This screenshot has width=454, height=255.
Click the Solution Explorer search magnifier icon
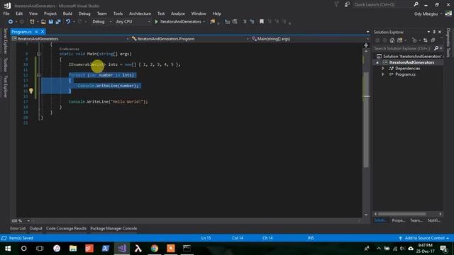(x=436, y=49)
